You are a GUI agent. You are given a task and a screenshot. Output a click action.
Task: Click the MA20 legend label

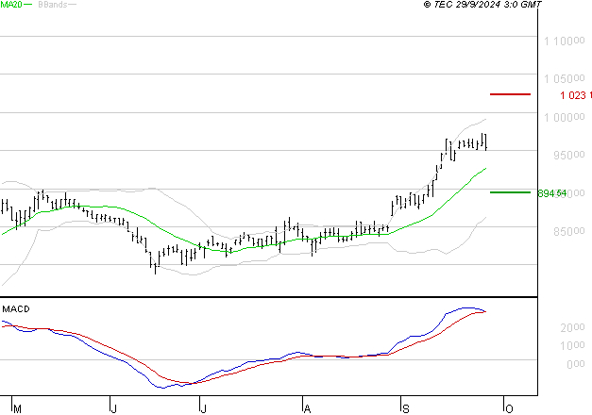[x=11, y=4]
